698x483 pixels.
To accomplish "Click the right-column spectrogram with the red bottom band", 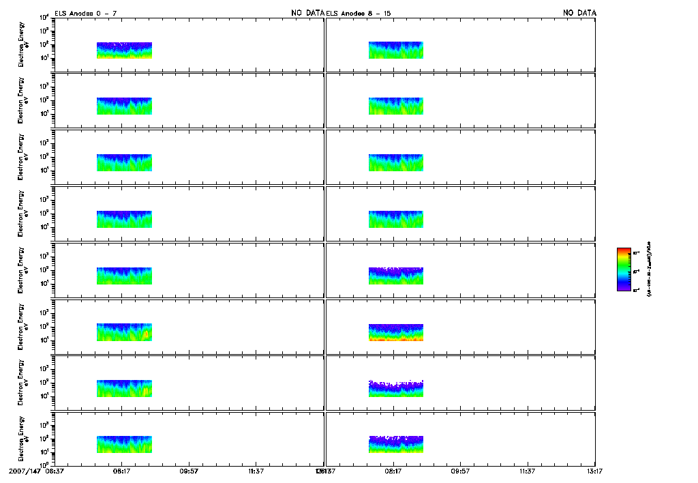I will tap(396, 332).
